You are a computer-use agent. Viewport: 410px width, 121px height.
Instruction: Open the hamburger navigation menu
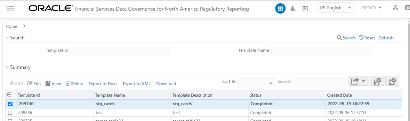click(10, 8)
